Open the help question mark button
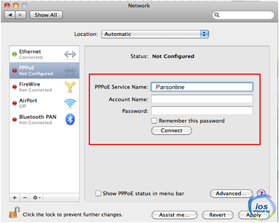 pos(261,193)
